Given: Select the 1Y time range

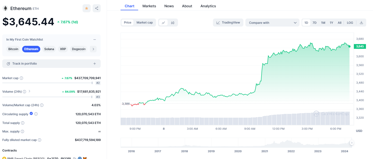Looking at the screenshot, I should point(331,23).
